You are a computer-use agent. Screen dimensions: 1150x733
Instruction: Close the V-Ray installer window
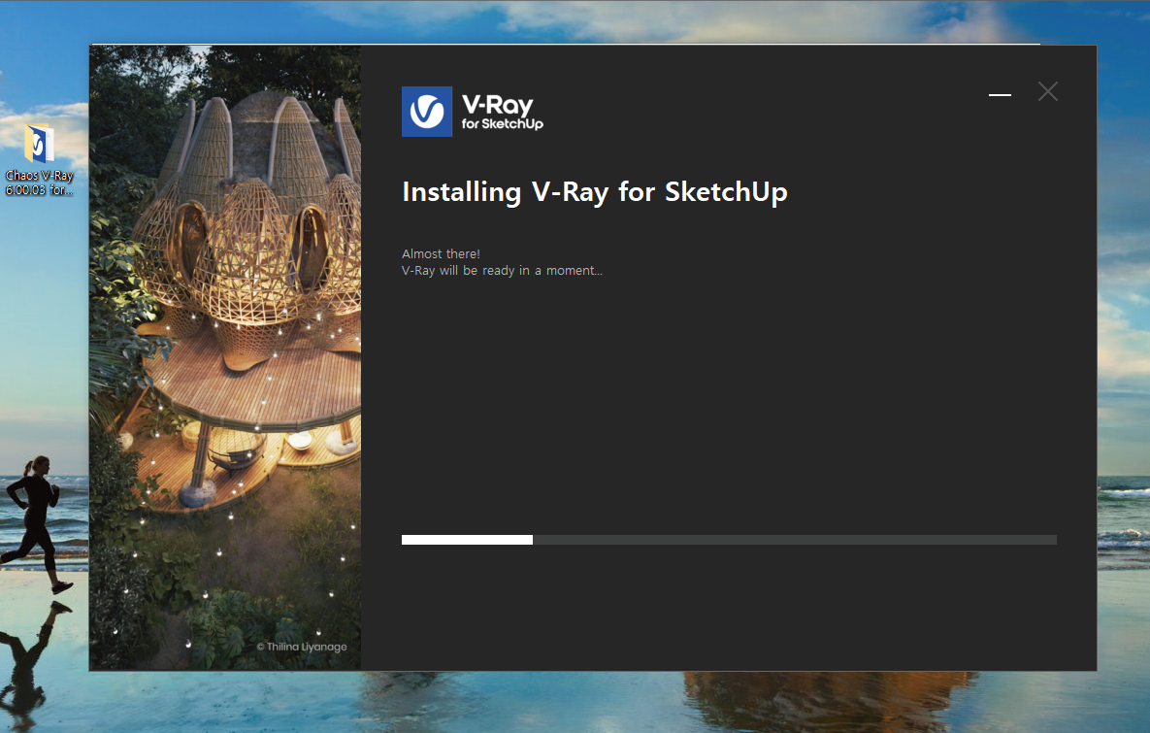tap(1048, 91)
